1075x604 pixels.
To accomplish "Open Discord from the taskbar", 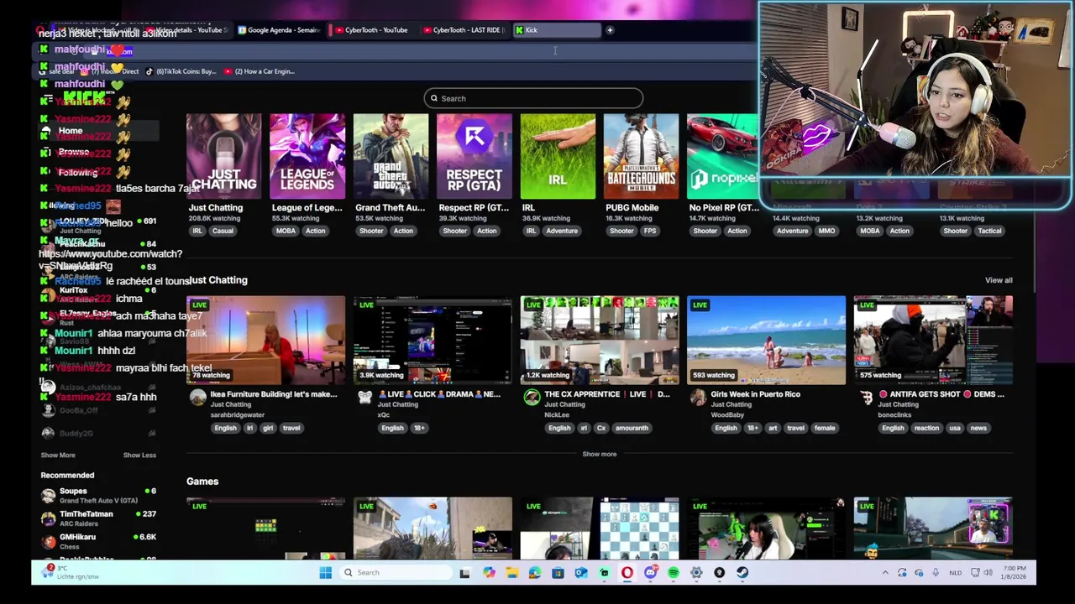I will (x=650, y=573).
